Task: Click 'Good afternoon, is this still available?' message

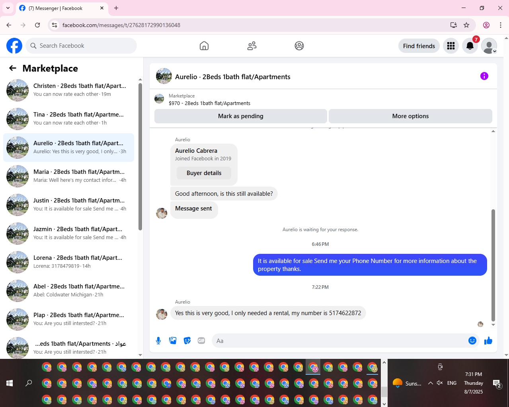Action: click(x=224, y=194)
